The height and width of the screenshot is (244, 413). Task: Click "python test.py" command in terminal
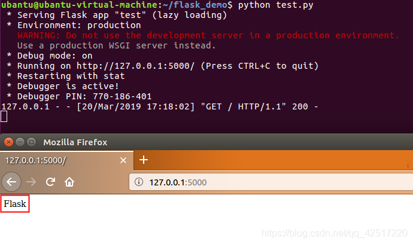click(276, 5)
